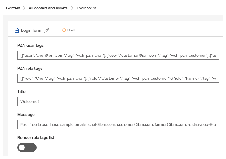Image resolution: width=226 pixels, height=159 pixels.
Task: Click the orange Draft status circle icon
Action: [x=64, y=30]
